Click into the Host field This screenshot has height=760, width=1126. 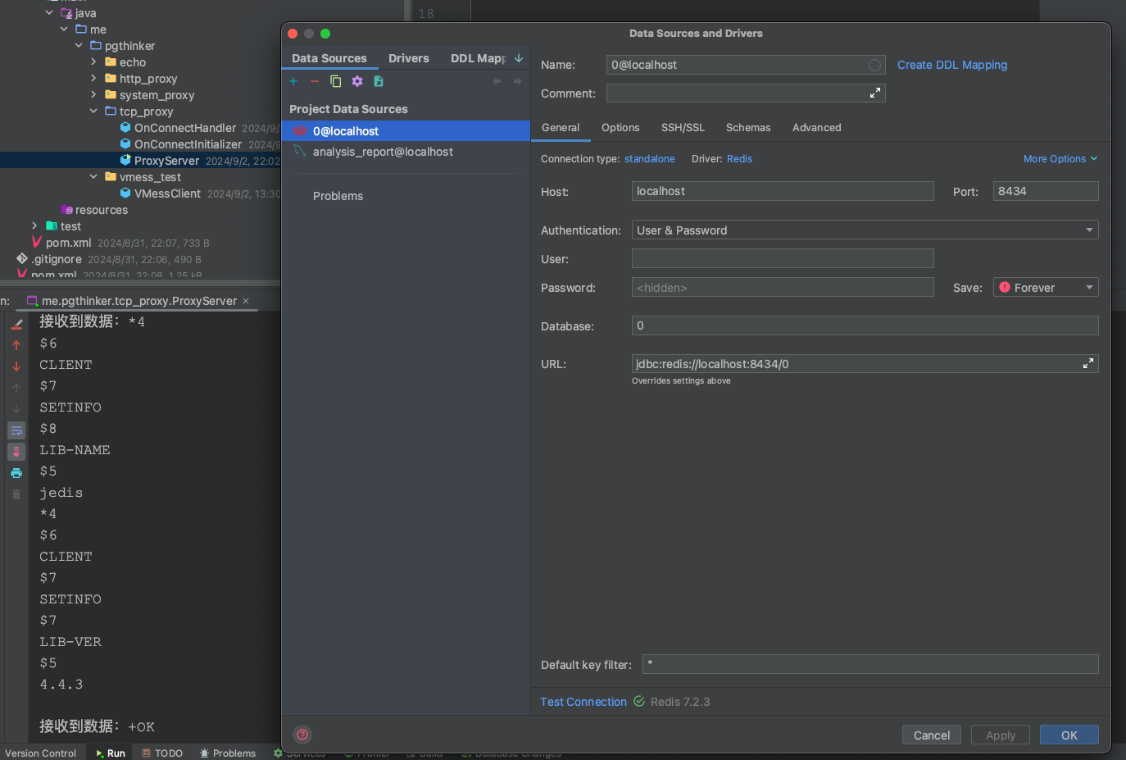(x=783, y=191)
